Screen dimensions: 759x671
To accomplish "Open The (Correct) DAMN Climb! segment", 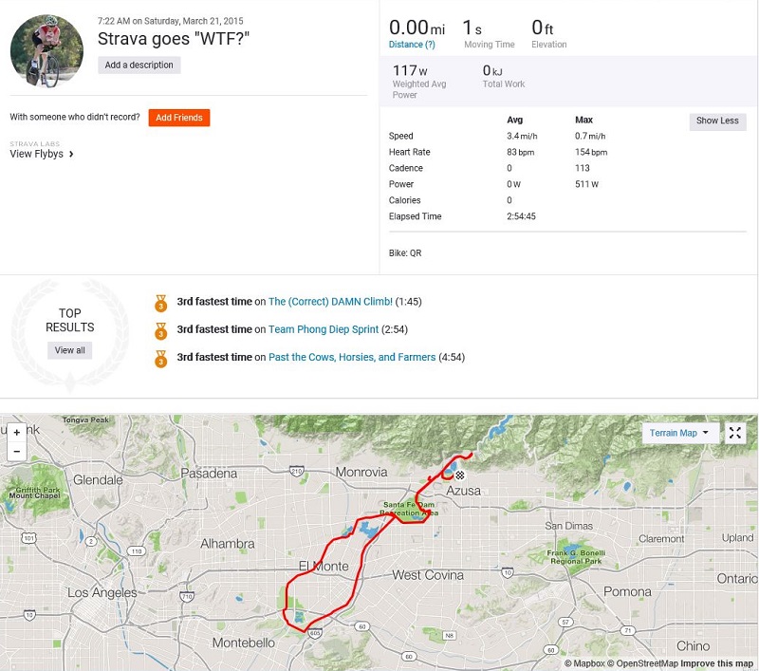I will 330,302.
